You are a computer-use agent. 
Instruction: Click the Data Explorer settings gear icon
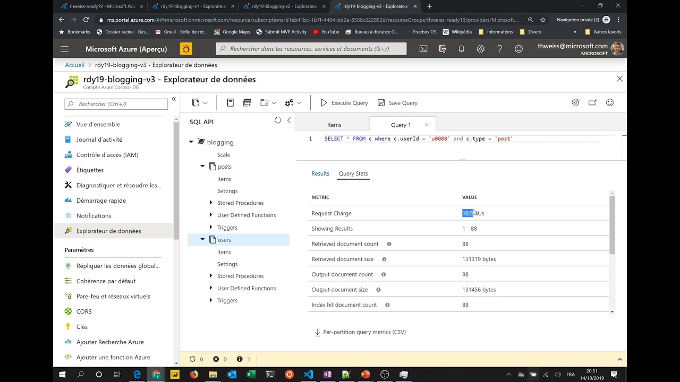coord(575,102)
